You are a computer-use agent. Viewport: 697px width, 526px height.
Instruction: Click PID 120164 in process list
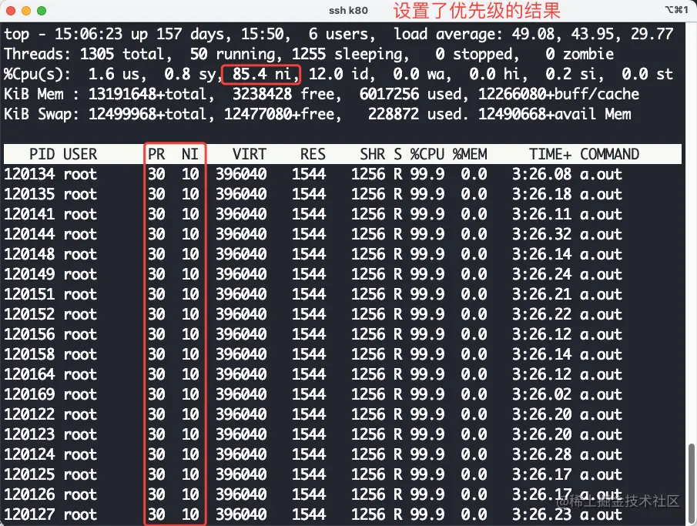point(29,374)
